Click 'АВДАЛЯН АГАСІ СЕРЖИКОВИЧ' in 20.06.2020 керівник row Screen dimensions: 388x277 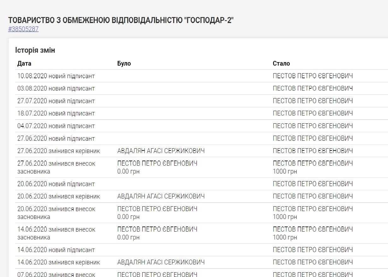point(161,197)
